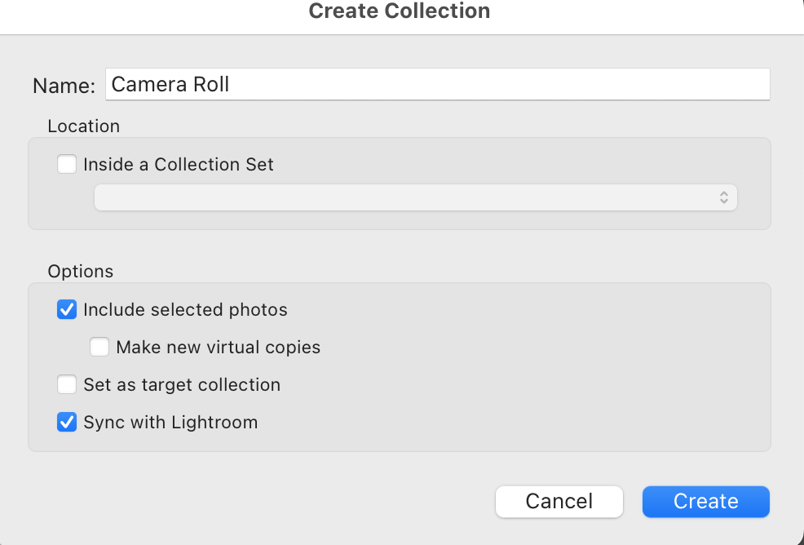This screenshot has height=545, width=804.
Task: Uncheck the Include selected photos checkbox
Action: click(67, 310)
